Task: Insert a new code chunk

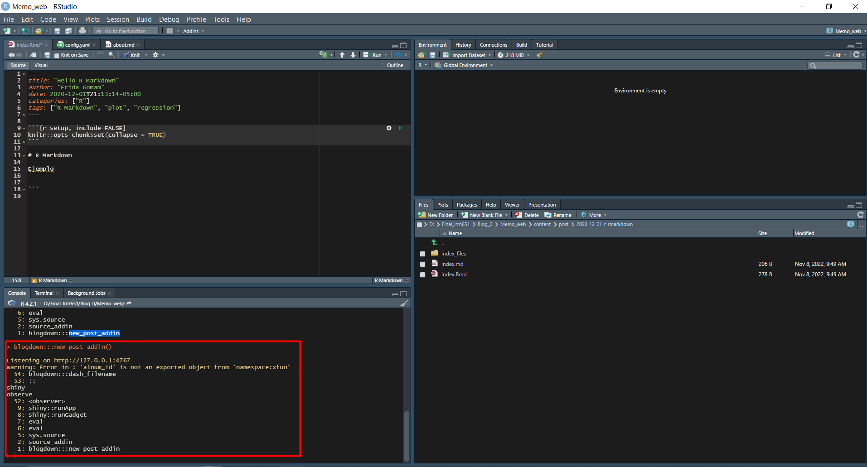Action: click(323, 55)
